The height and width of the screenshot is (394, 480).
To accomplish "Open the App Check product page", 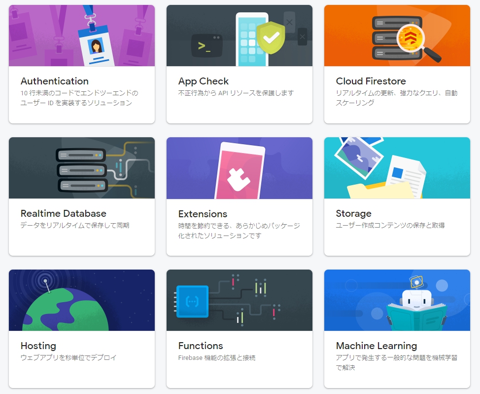I will pyautogui.click(x=204, y=81).
